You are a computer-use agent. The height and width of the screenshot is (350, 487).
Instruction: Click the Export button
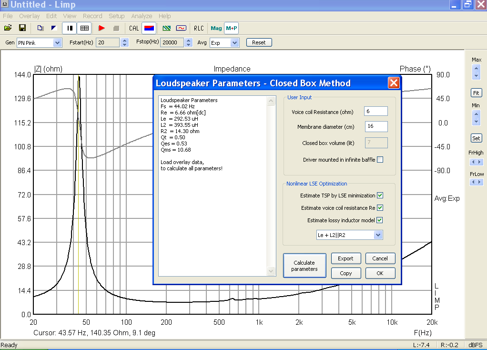[x=345, y=258]
